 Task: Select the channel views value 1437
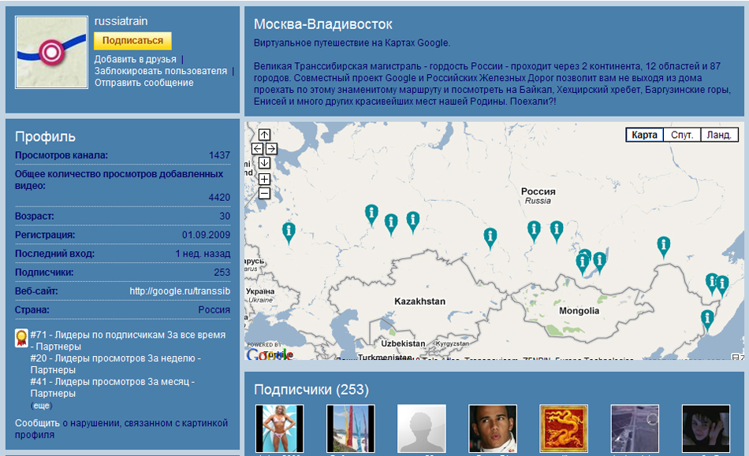pyautogui.click(x=219, y=155)
